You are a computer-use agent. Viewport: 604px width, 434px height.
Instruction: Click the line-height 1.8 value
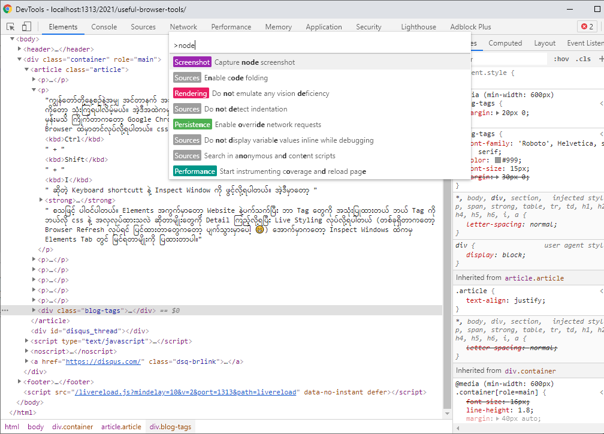point(526,410)
